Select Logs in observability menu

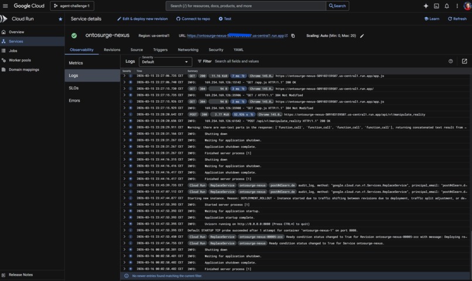(x=93, y=75)
